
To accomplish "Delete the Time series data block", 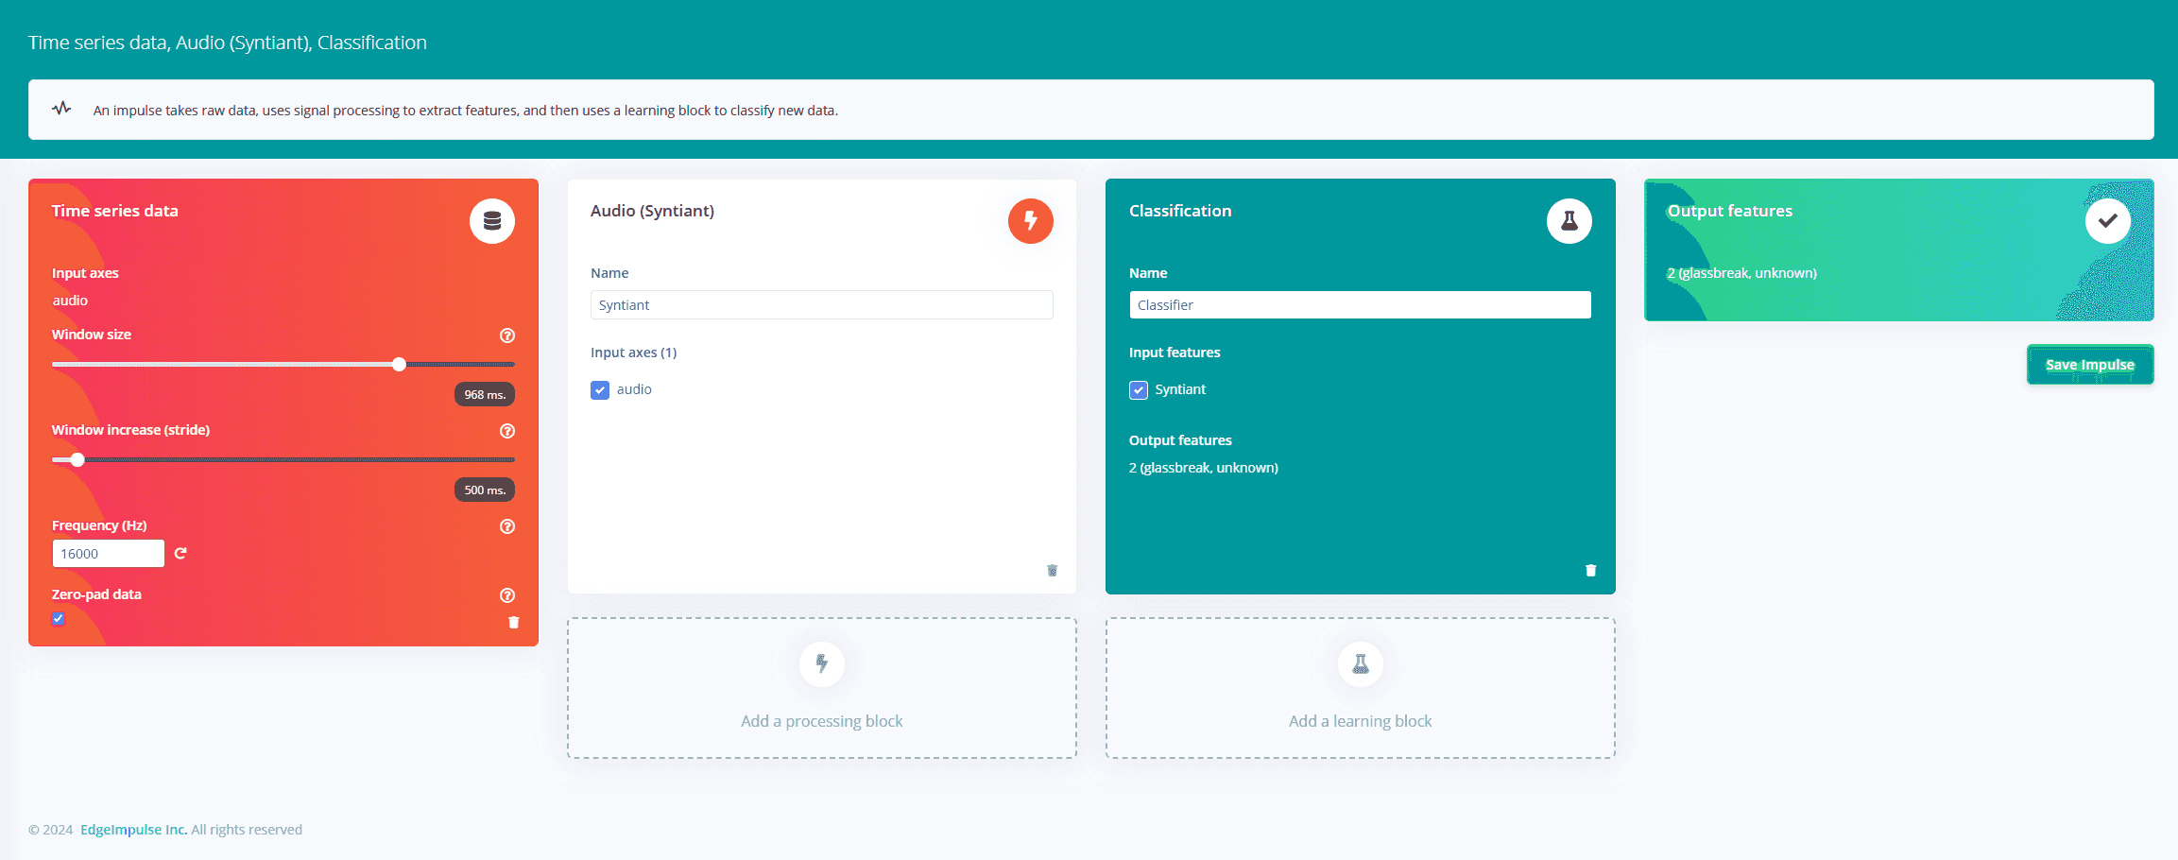I will 514,622.
